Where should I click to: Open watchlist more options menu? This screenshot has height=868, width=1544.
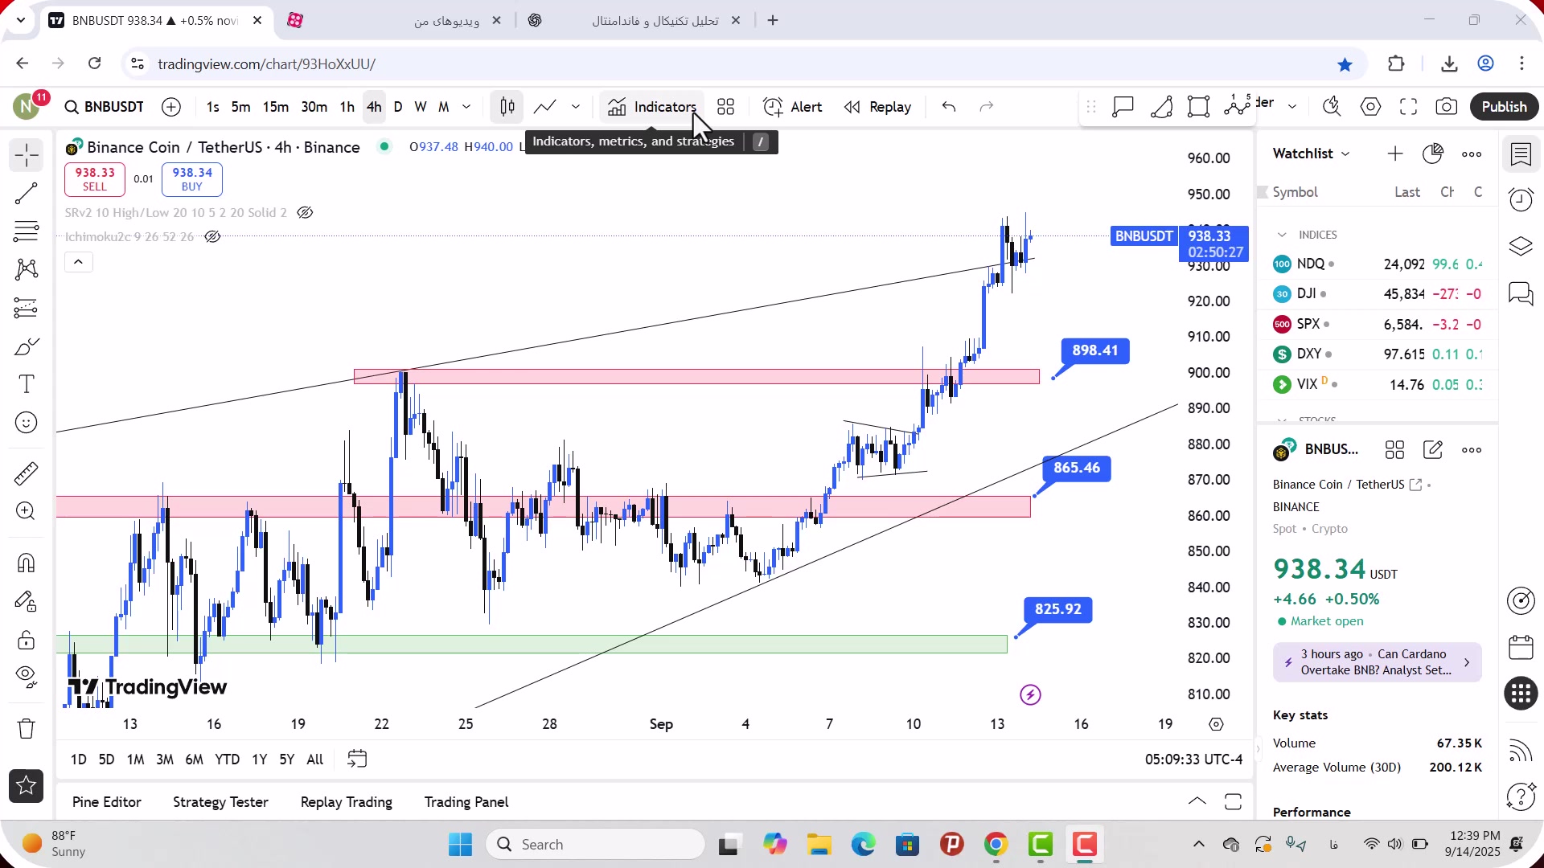pos(1472,154)
